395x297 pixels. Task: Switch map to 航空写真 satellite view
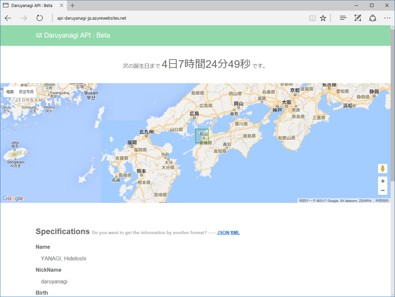26,92
